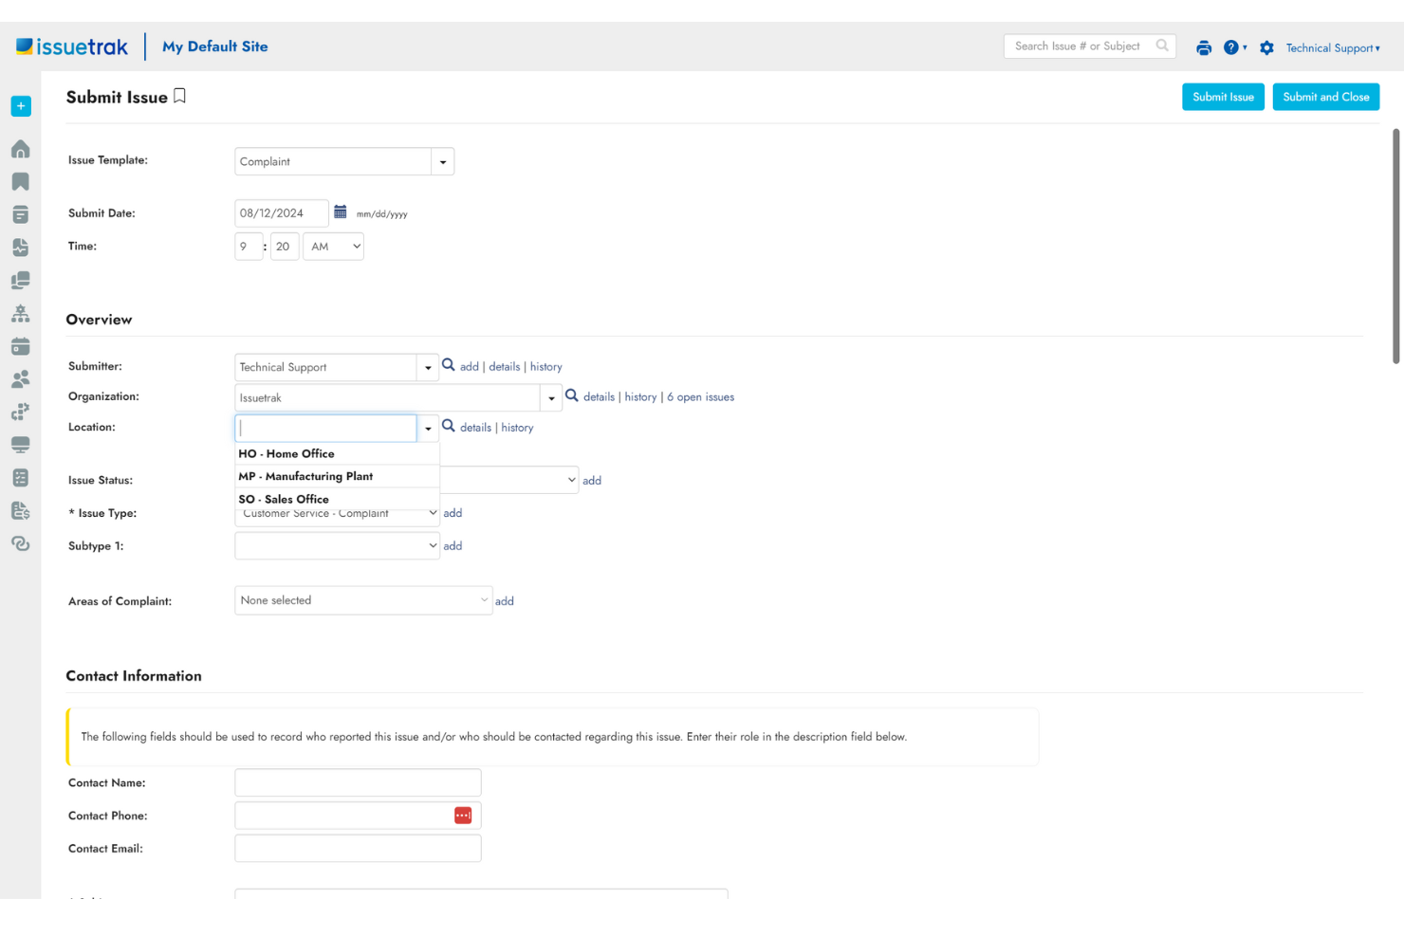Expand the Organization dropdown arrow
Viewport: 1404px width, 936px height.
click(x=550, y=397)
